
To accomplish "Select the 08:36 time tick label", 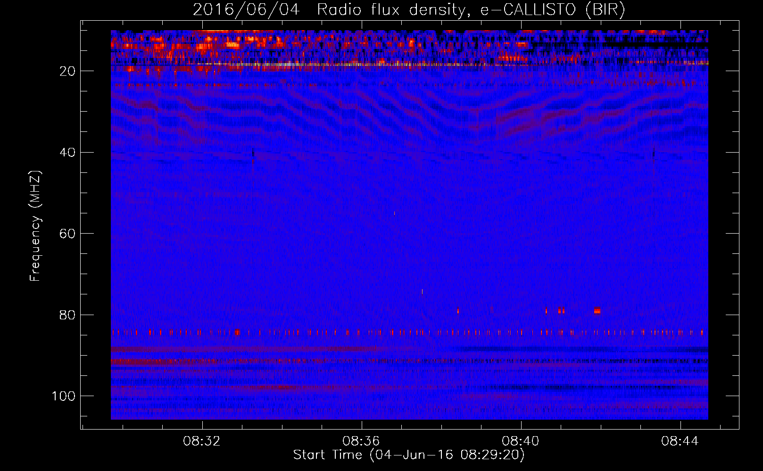I will tap(361, 441).
